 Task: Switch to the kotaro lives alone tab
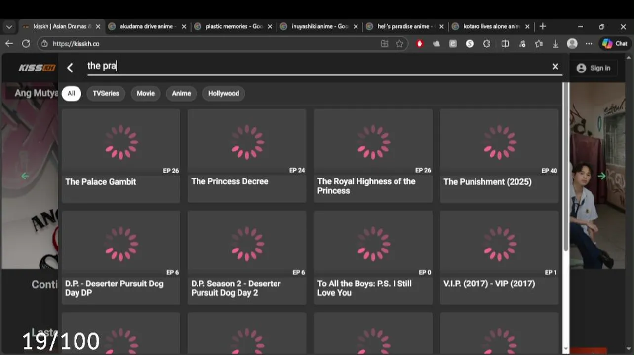click(492, 26)
